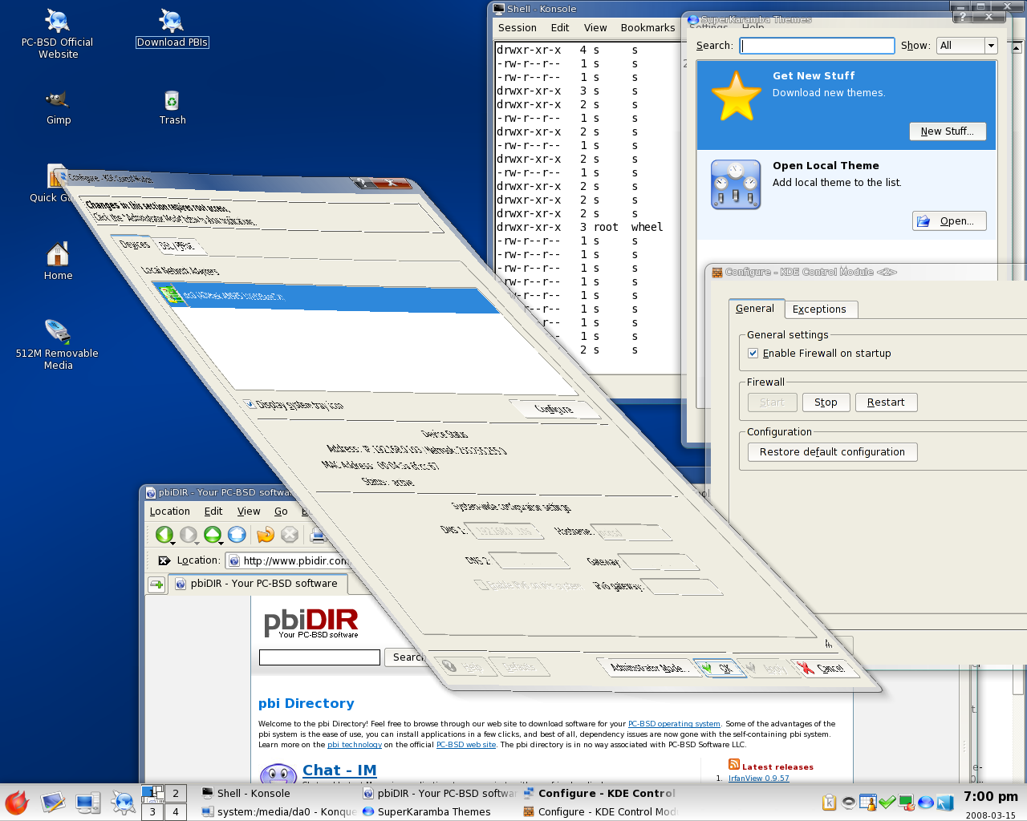
Task: Select the General firewall tab
Action: pyautogui.click(x=754, y=308)
